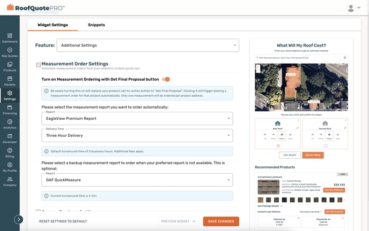
Task: Open user account avatar menu
Action: [x=351, y=8]
